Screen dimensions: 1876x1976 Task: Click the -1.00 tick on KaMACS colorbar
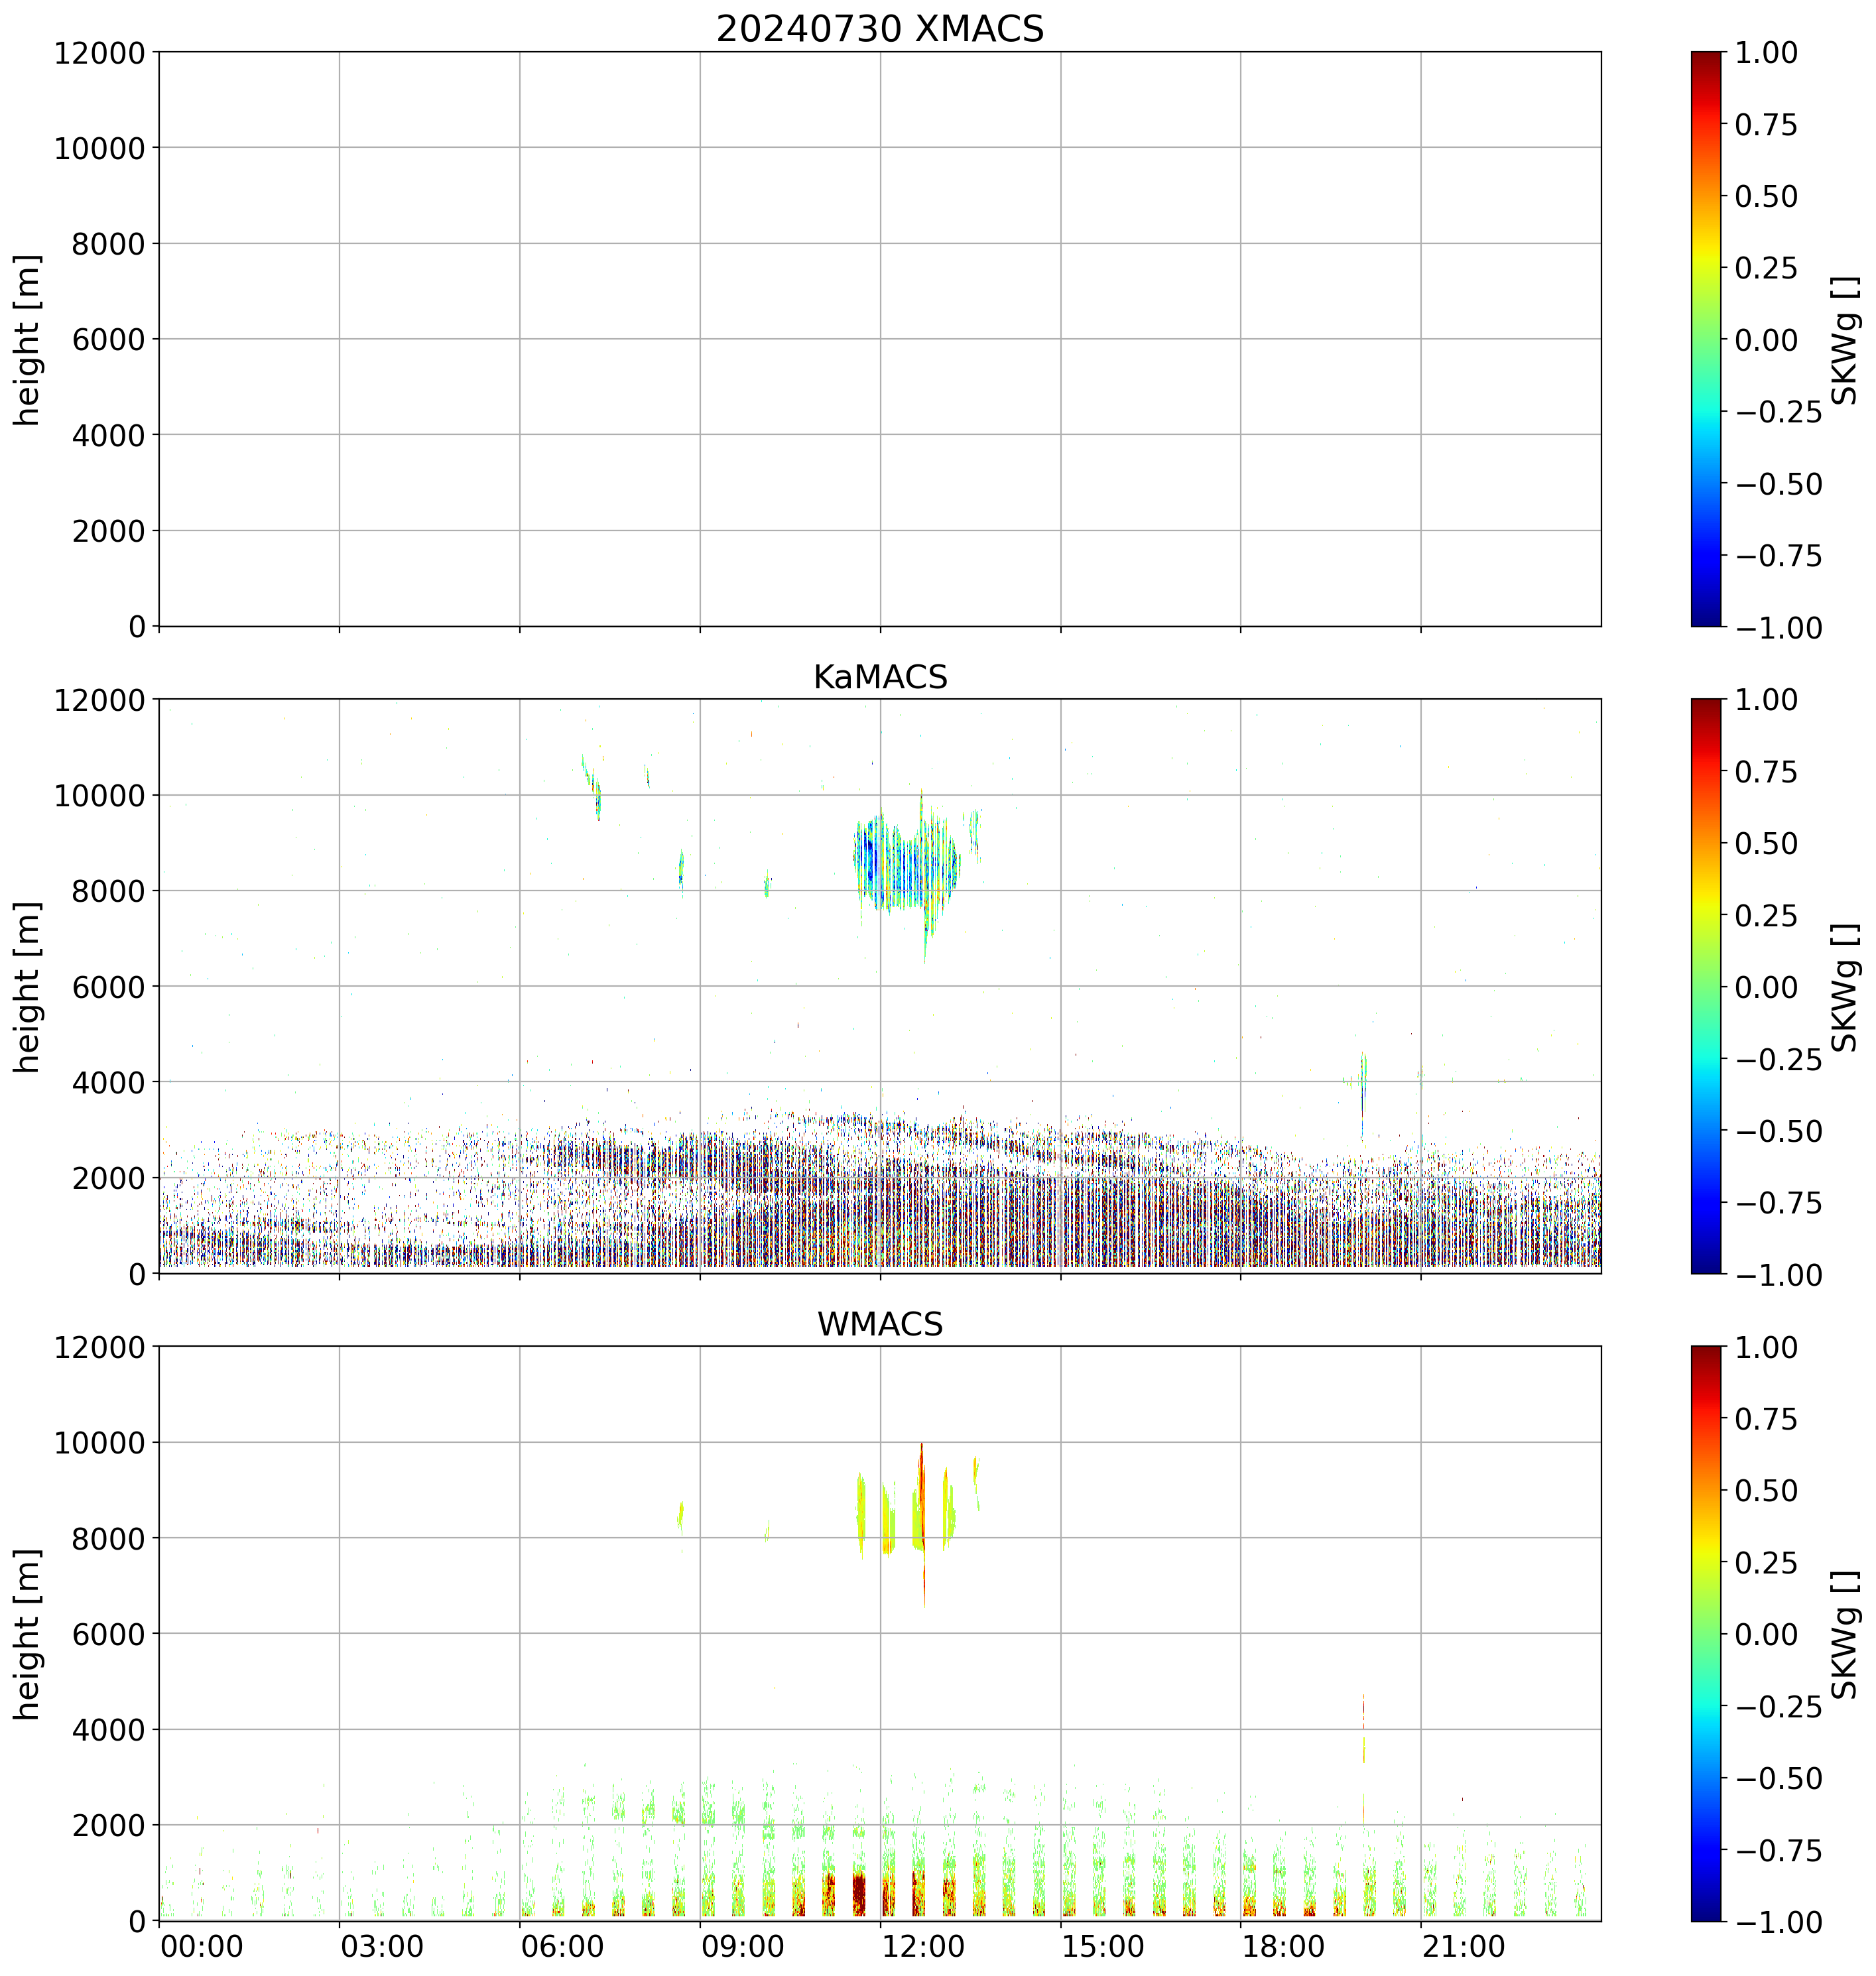(x=1778, y=1275)
